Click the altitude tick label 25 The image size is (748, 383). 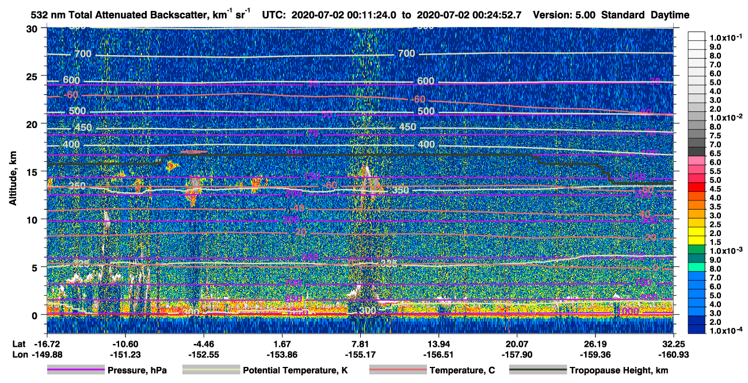(33, 76)
